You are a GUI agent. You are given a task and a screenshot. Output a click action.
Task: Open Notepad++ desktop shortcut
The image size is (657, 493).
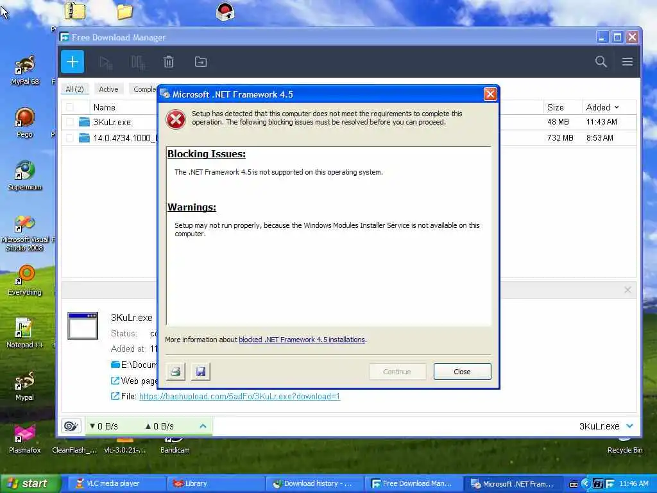(25, 333)
